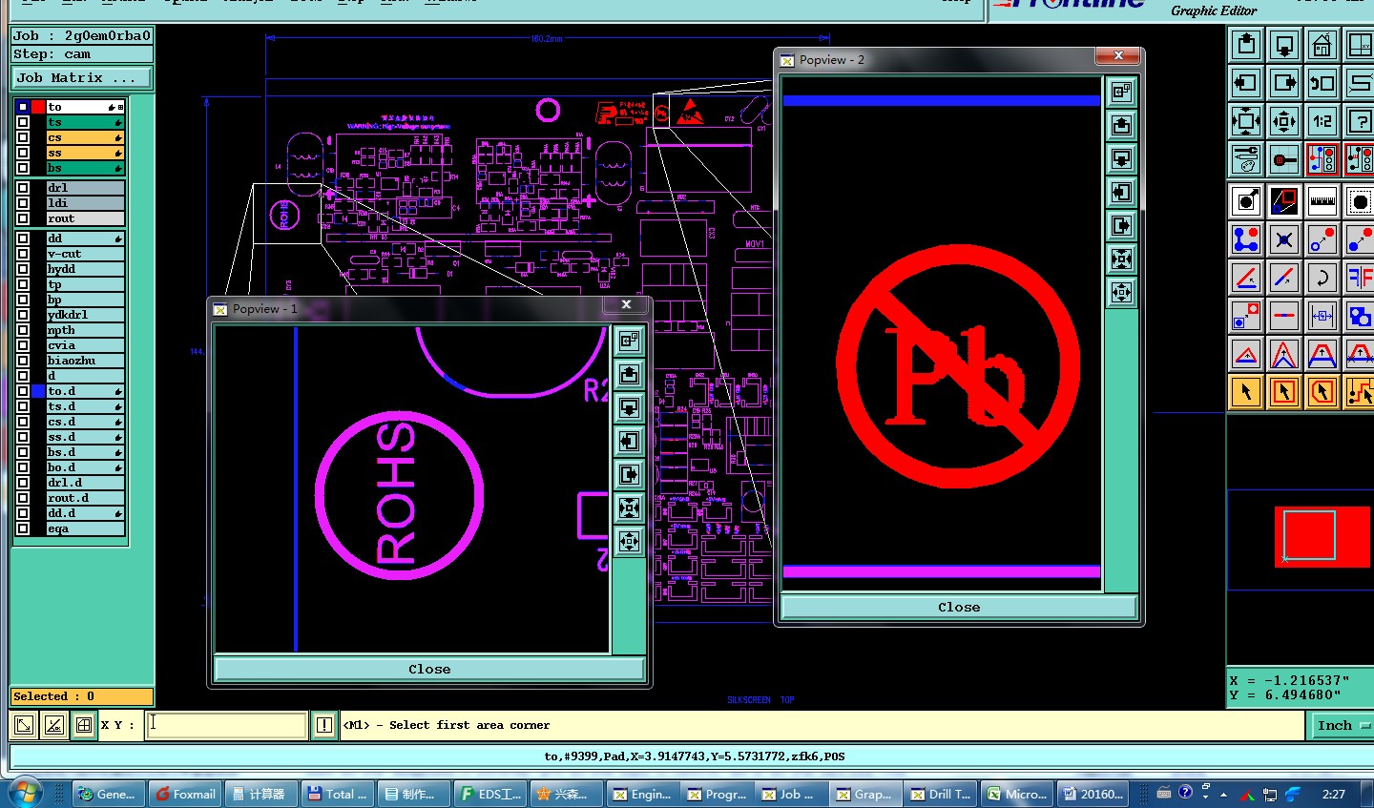The image size is (1374, 808).
Task: Switch to the Drill T... taskbar window
Action: coord(940,794)
